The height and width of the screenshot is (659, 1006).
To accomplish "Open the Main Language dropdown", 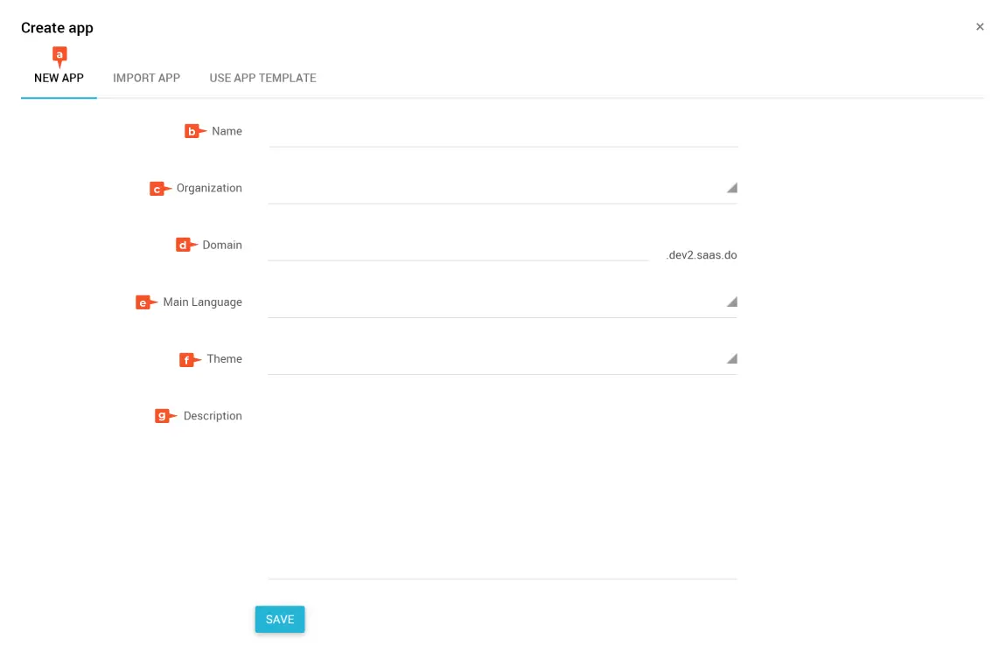I will (731, 302).
